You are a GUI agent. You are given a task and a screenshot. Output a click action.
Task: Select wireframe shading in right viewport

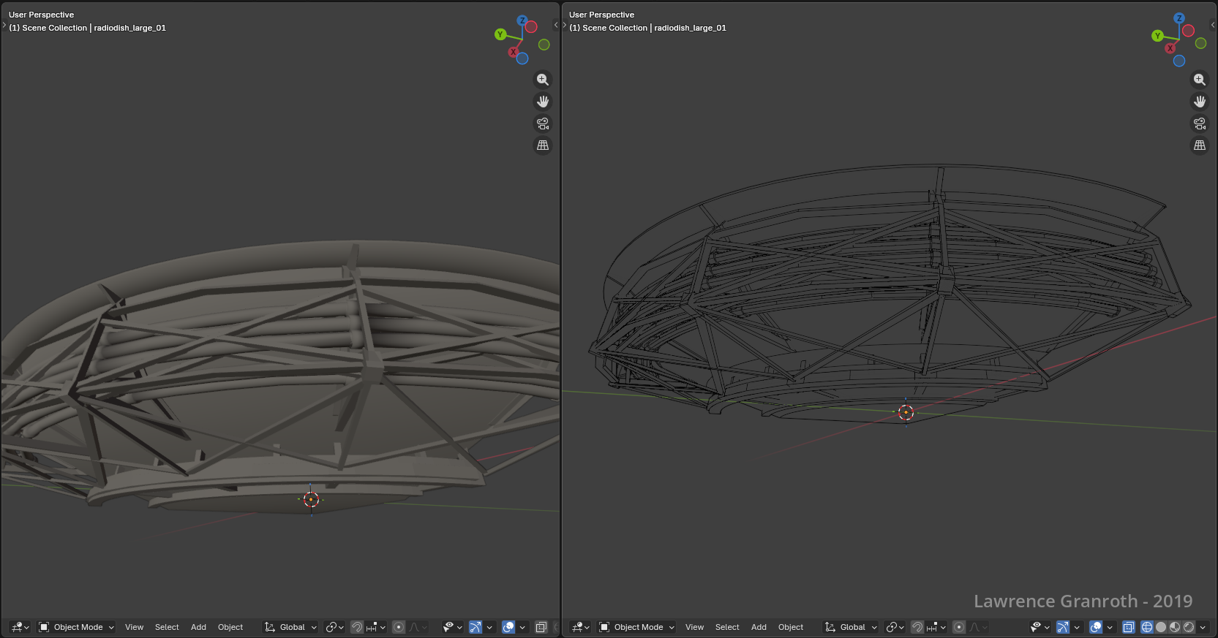[1146, 627]
